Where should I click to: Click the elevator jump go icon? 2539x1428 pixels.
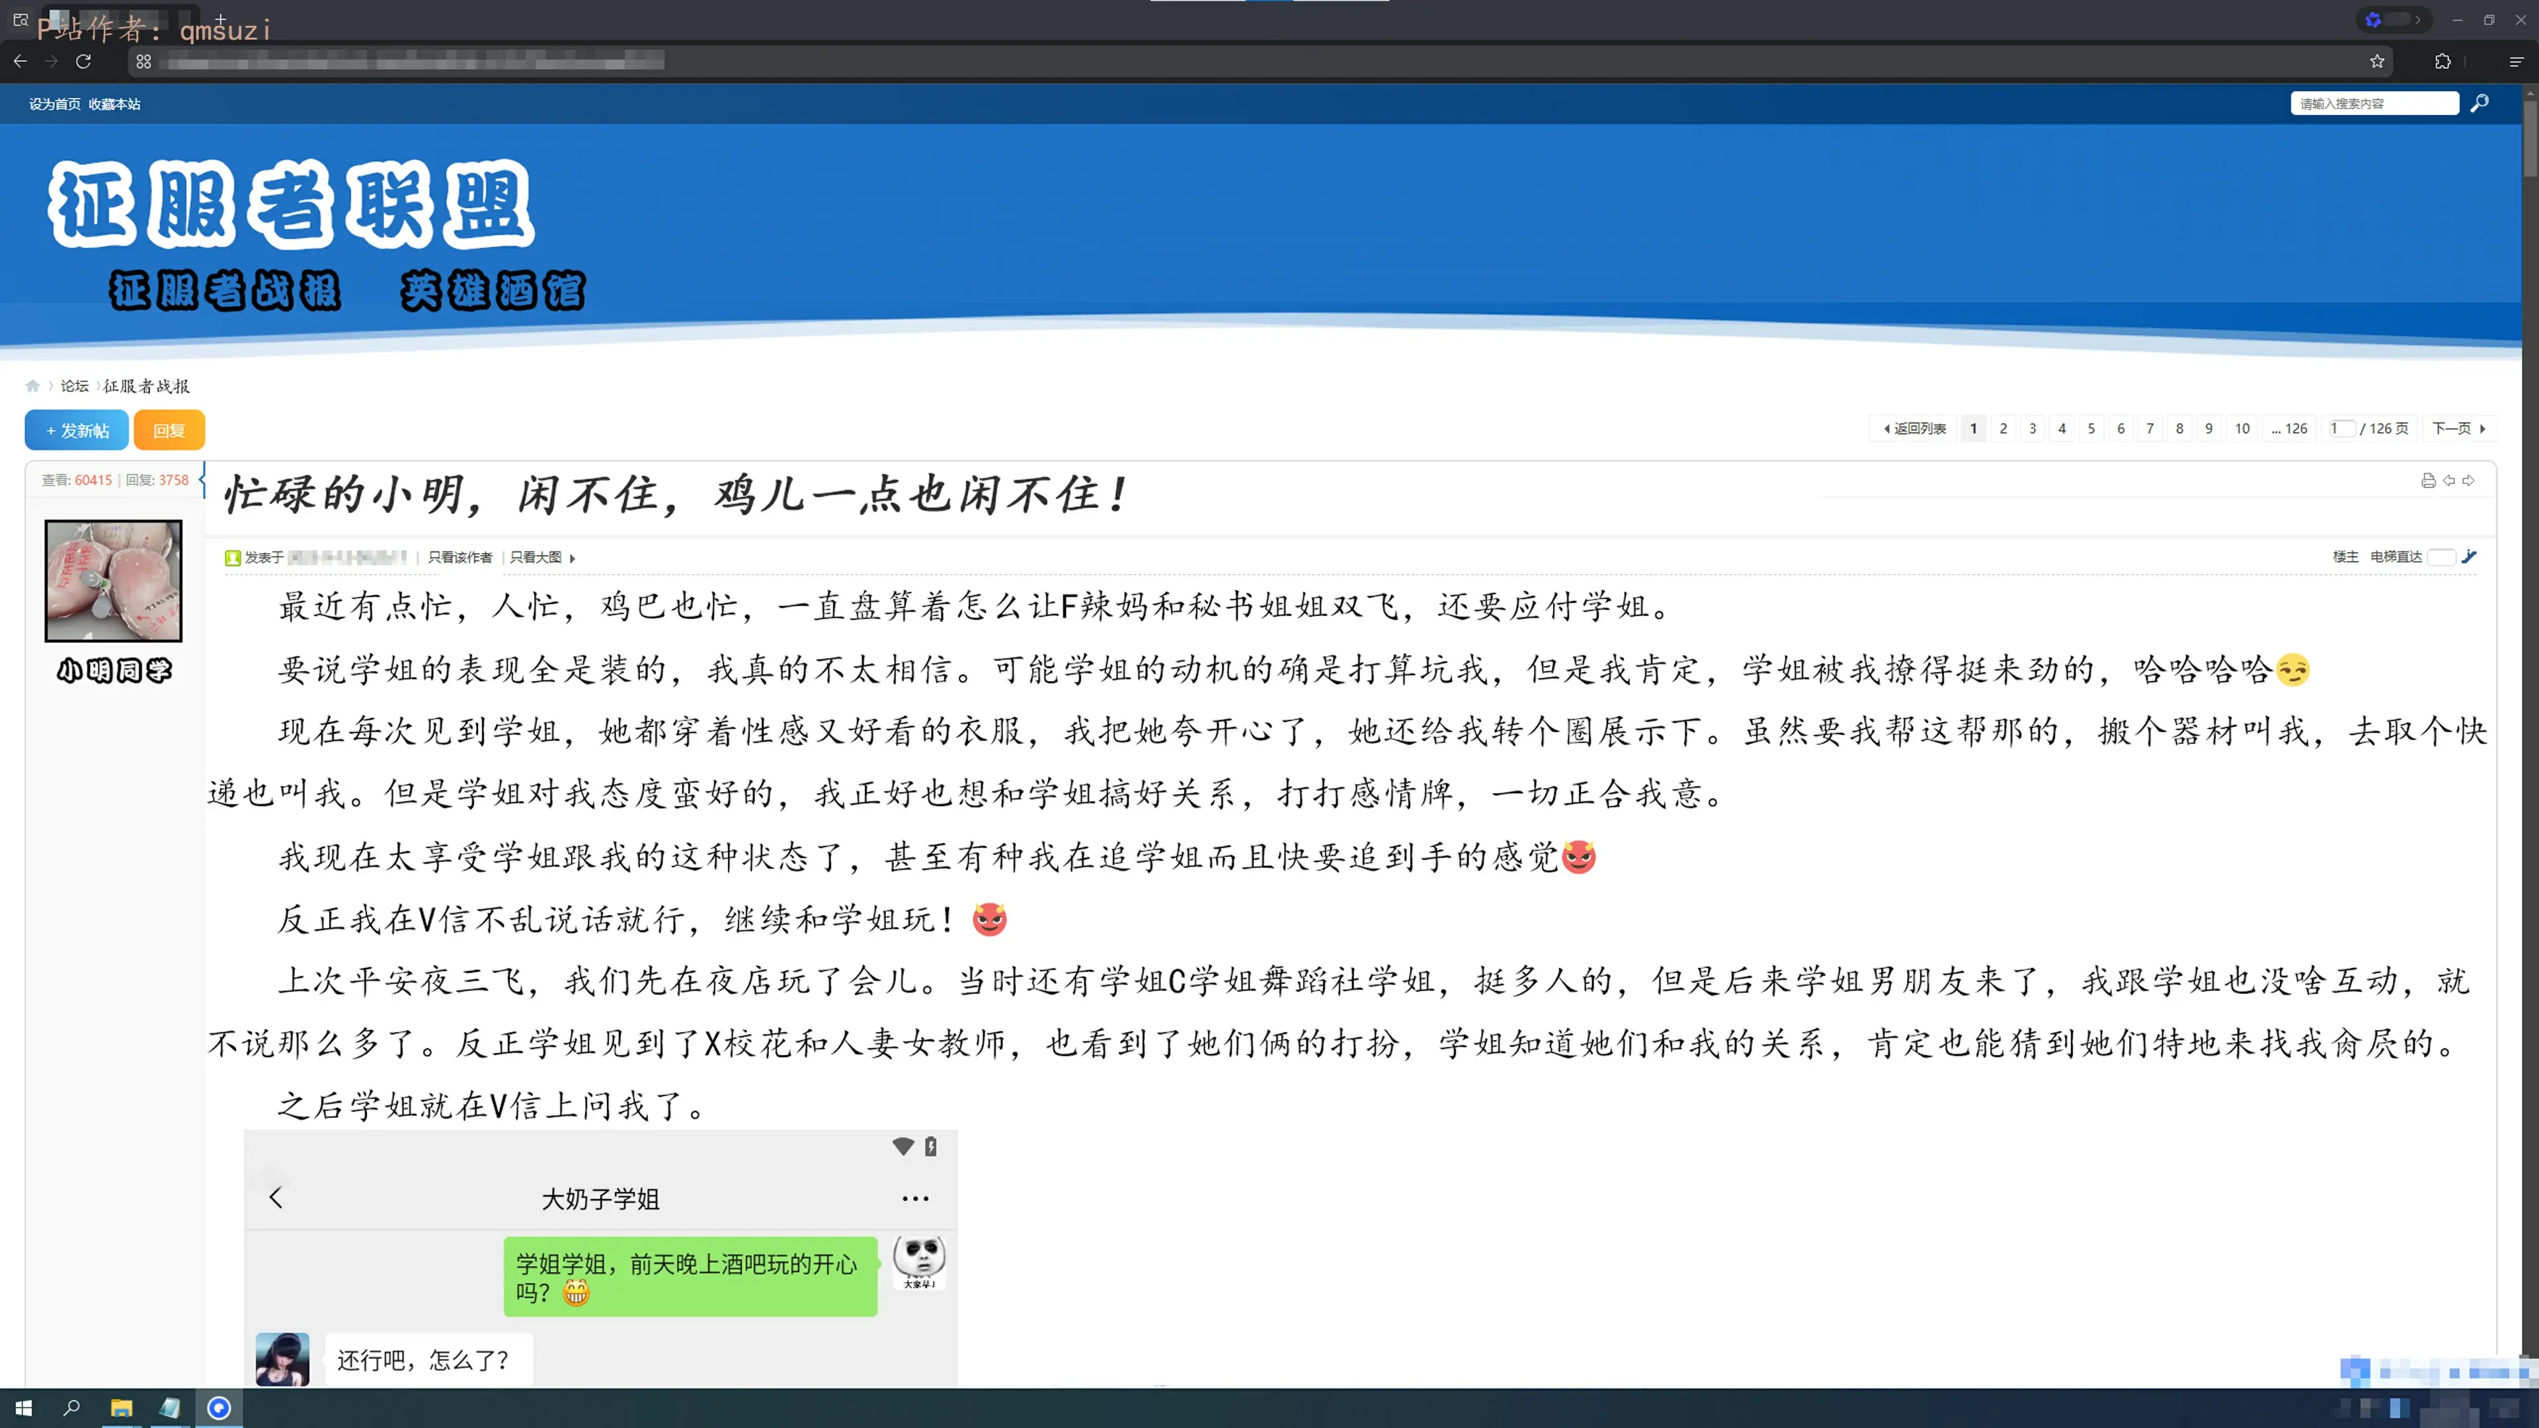click(x=2469, y=556)
